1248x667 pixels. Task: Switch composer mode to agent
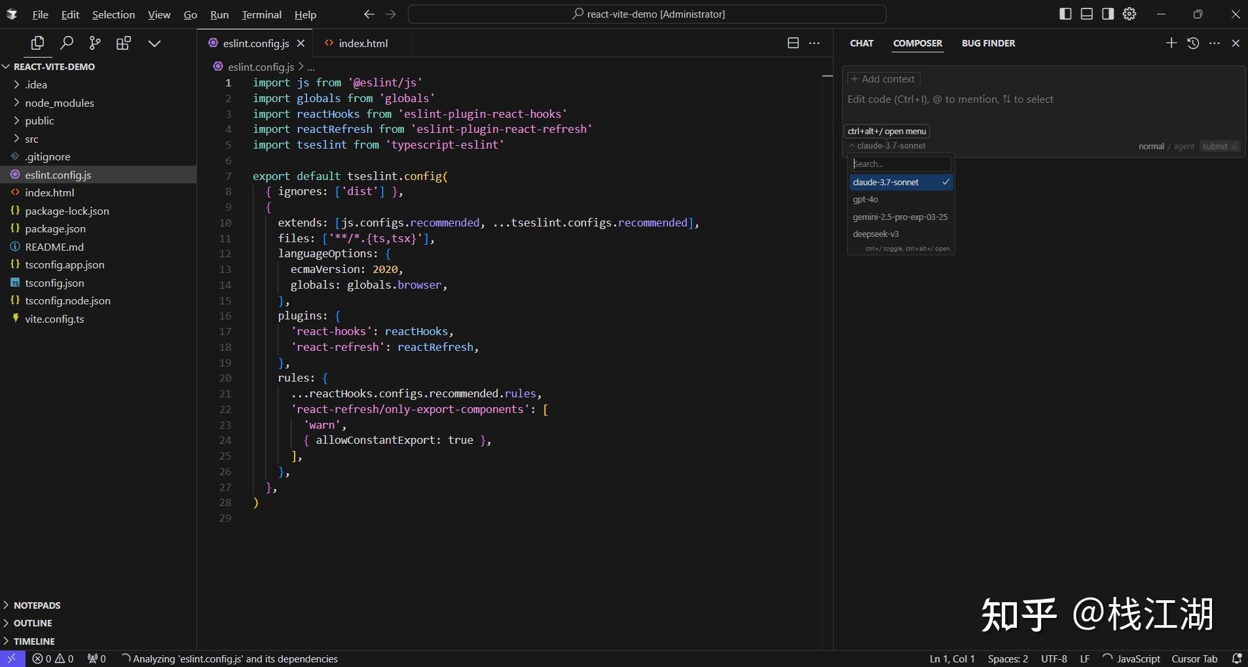point(1184,147)
